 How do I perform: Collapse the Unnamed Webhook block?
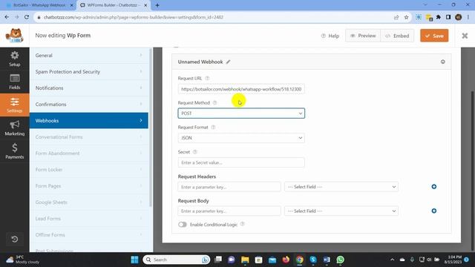tap(442, 62)
